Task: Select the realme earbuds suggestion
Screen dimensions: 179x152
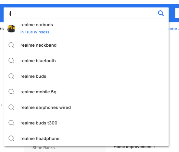Action: (37, 25)
